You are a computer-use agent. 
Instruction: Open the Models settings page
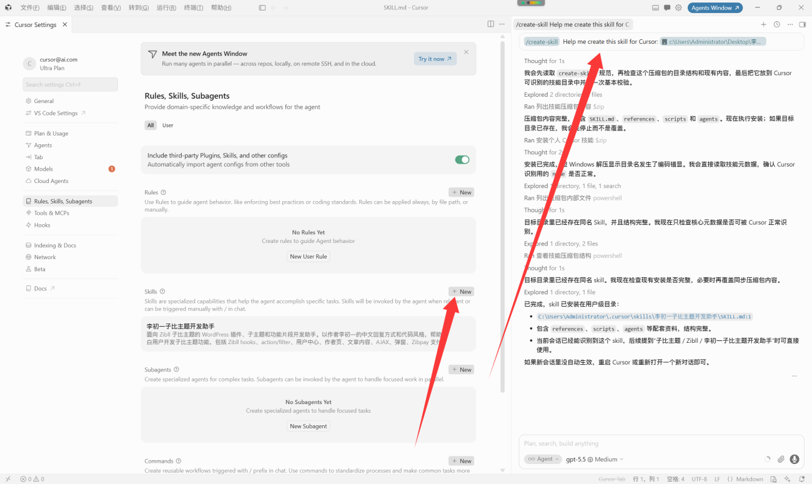tap(71, 169)
